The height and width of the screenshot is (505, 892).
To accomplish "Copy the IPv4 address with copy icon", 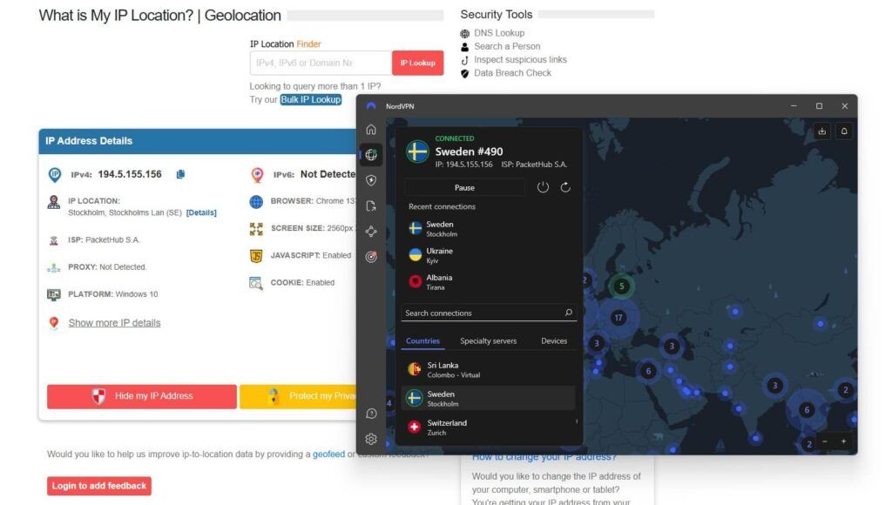I will pos(180,174).
